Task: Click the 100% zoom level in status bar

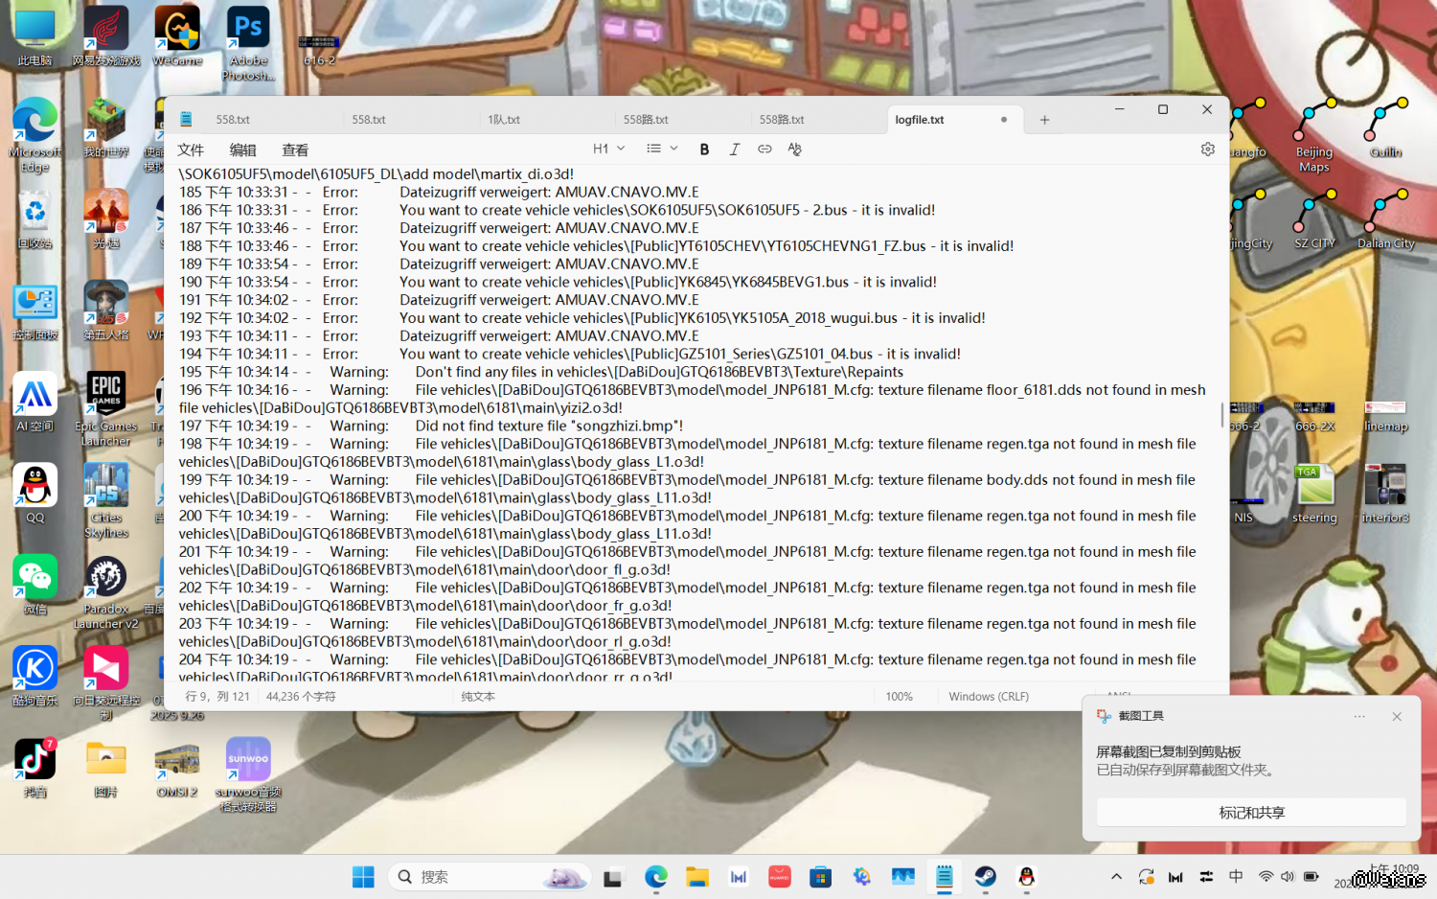Action: point(899,697)
